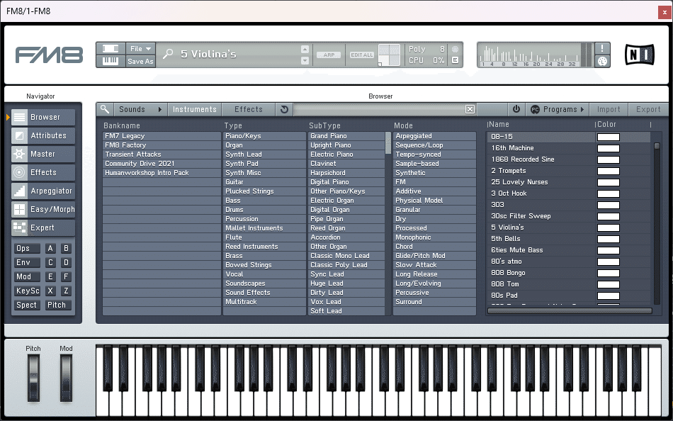The width and height of the screenshot is (673, 421).
Task: Click the Pitch wheel
Action: point(33,378)
